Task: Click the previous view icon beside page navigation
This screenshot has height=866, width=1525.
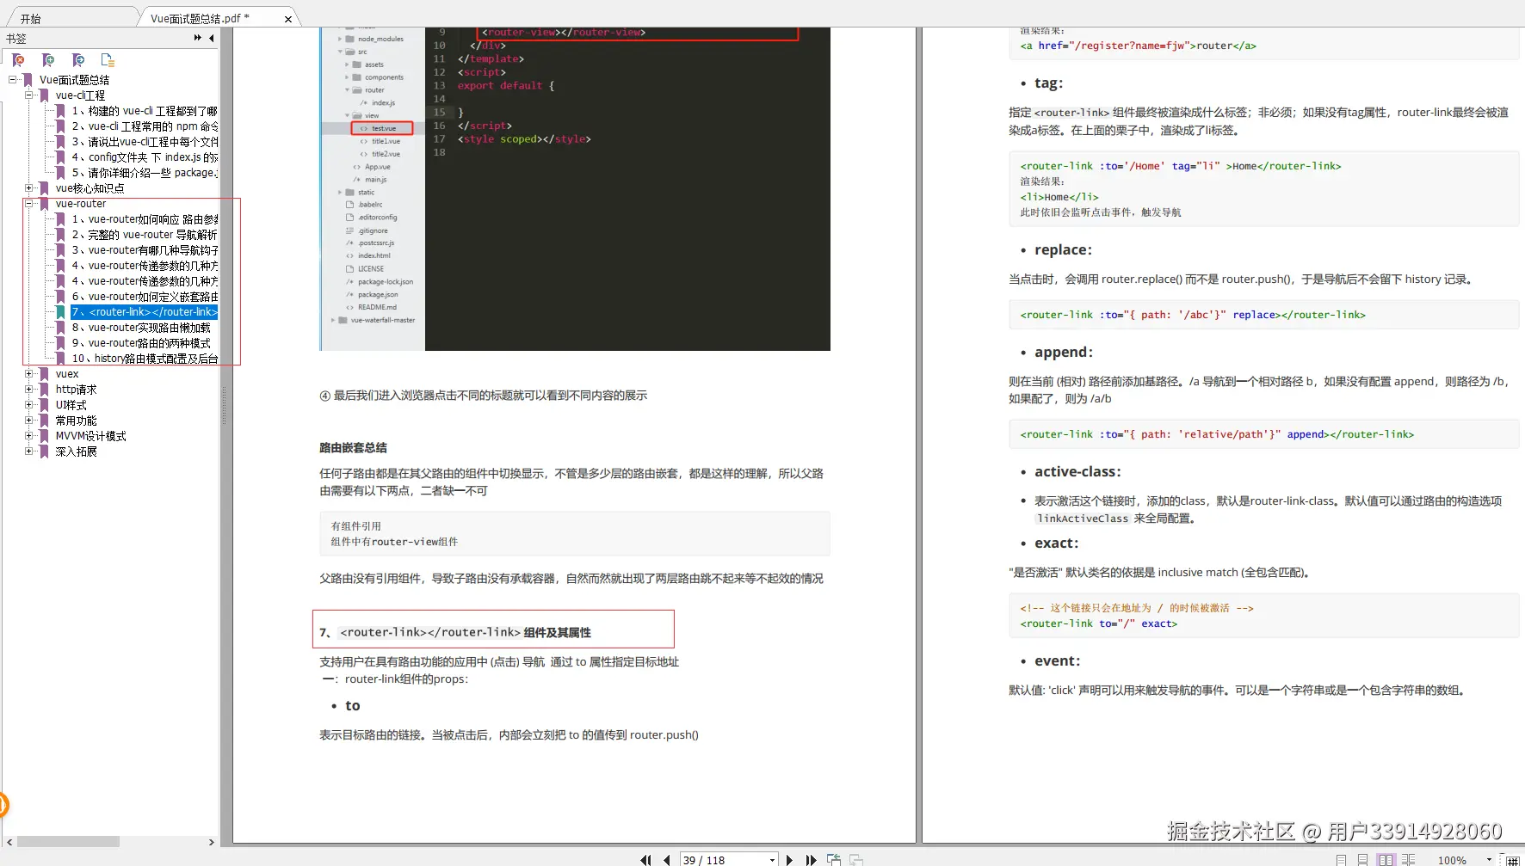Action: tap(834, 860)
